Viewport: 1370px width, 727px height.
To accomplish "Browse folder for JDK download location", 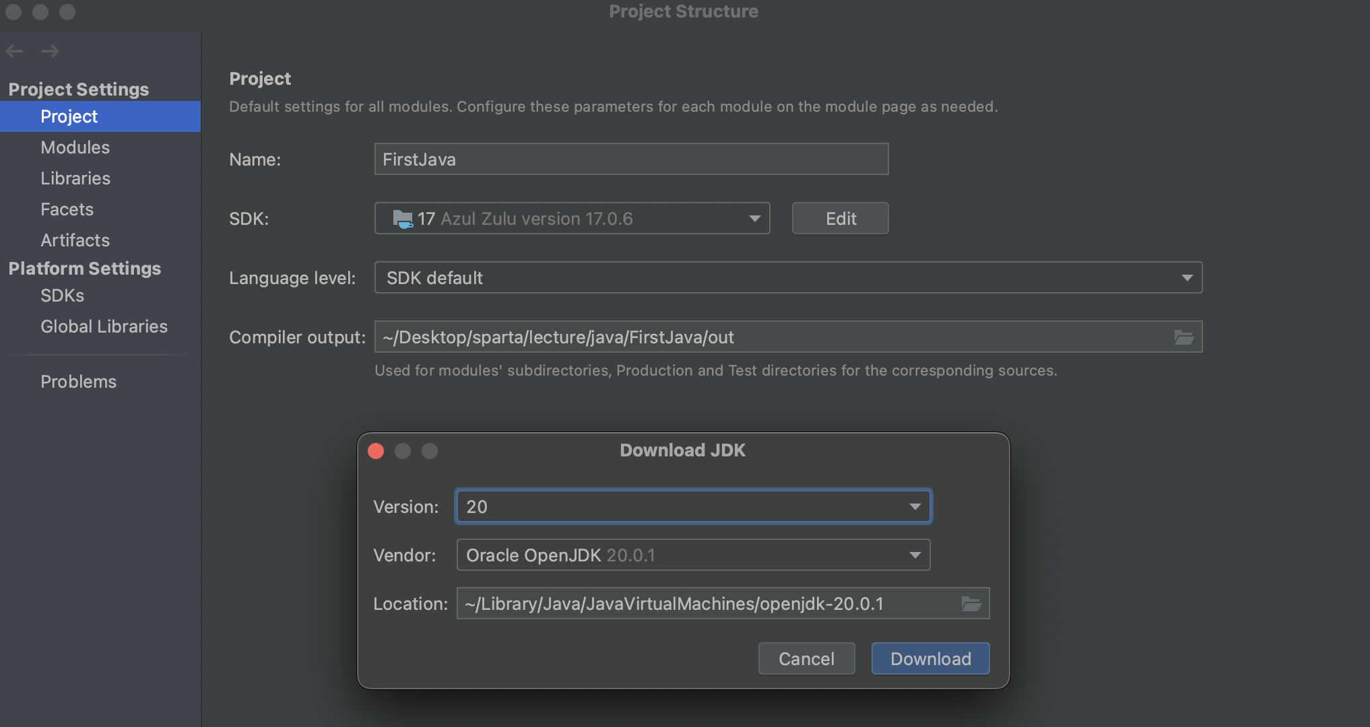I will [971, 604].
